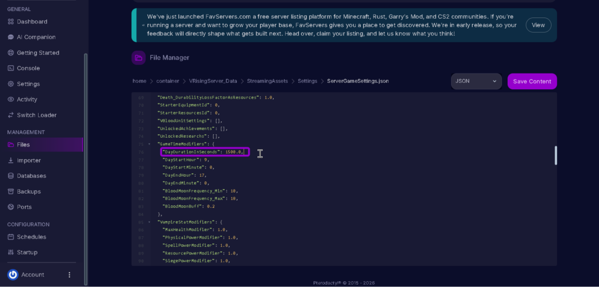The height and width of the screenshot is (287, 599).
Task: Select the purple File Manager folder icon
Action: point(139,58)
